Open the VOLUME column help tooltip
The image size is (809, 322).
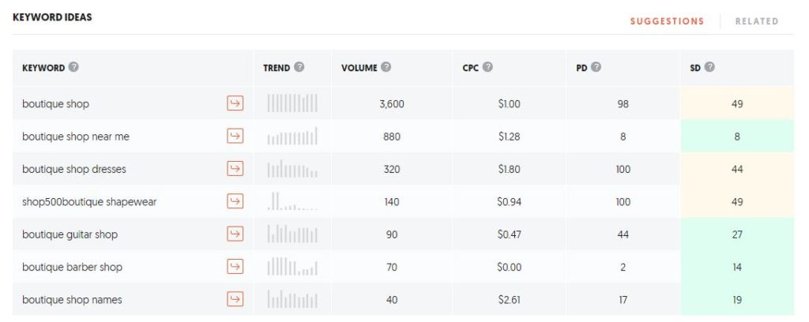coord(386,67)
